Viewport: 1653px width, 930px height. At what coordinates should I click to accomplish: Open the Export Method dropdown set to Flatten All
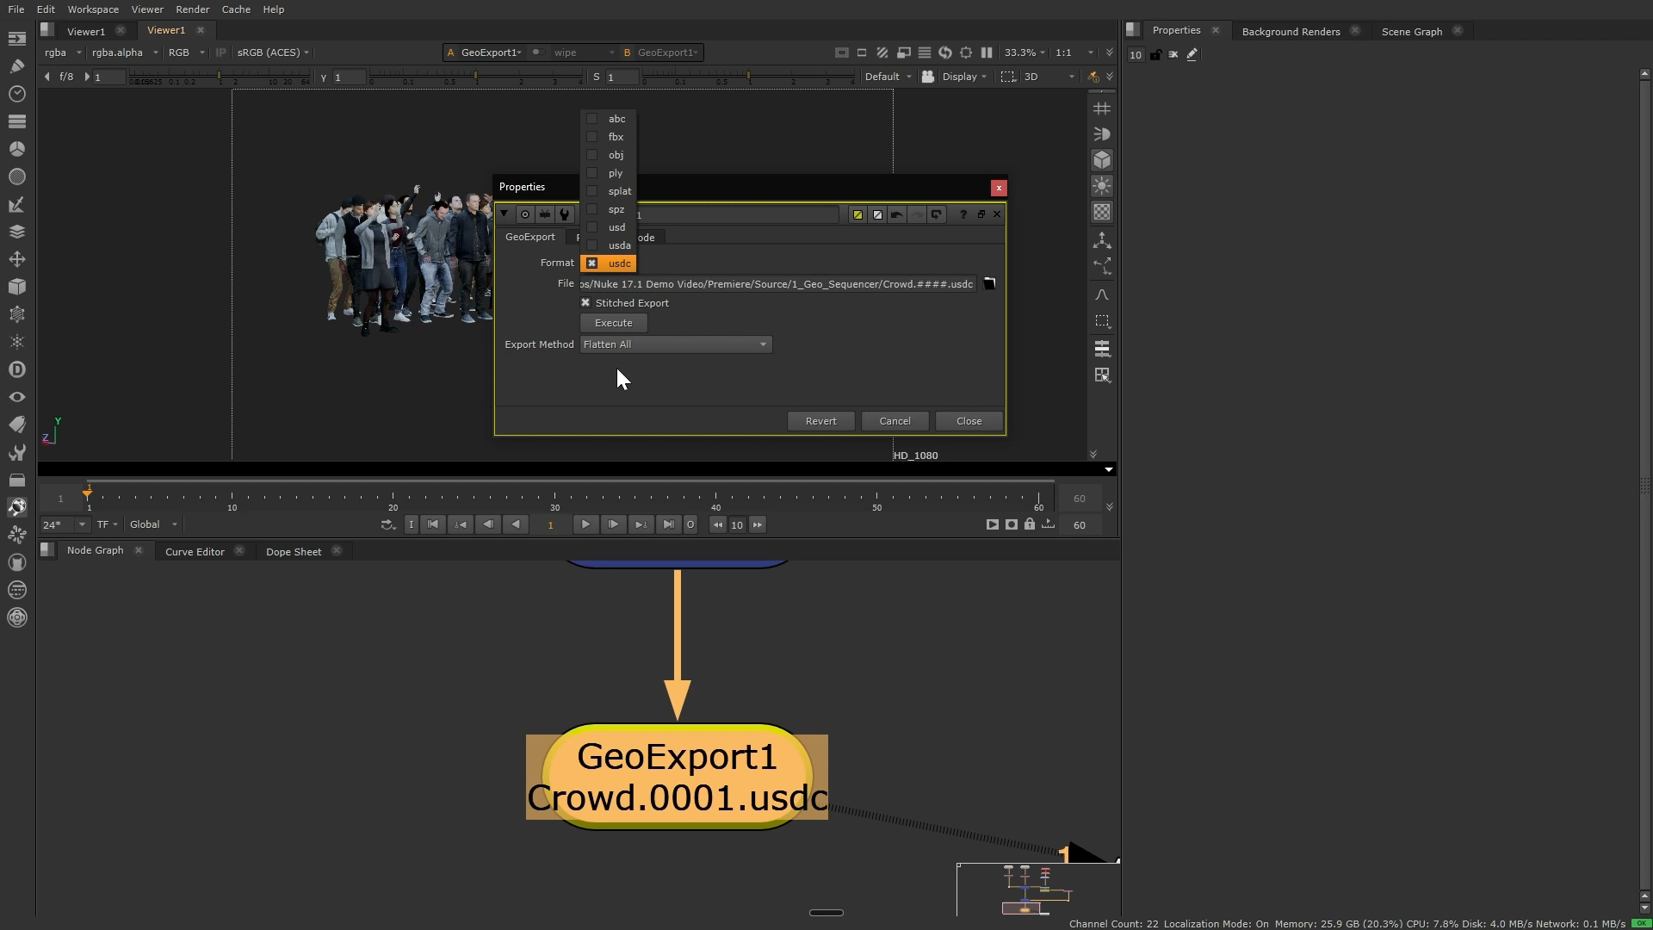tap(676, 344)
